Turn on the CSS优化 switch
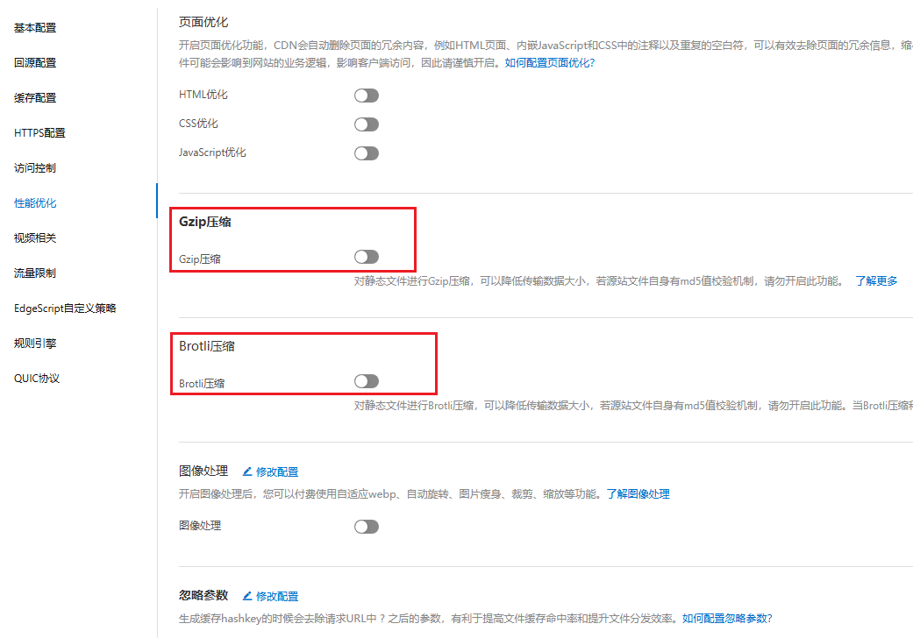This screenshot has width=913, height=638. (366, 124)
